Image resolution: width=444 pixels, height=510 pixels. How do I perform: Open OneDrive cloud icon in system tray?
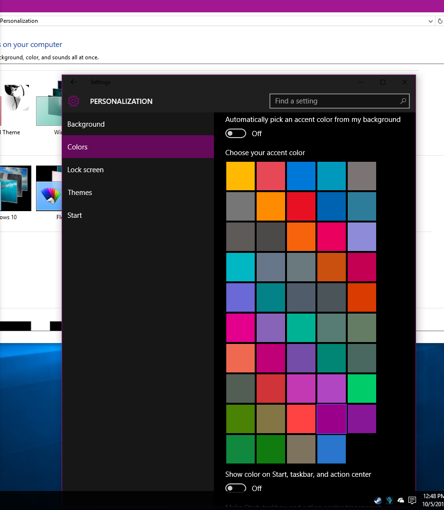click(401, 501)
